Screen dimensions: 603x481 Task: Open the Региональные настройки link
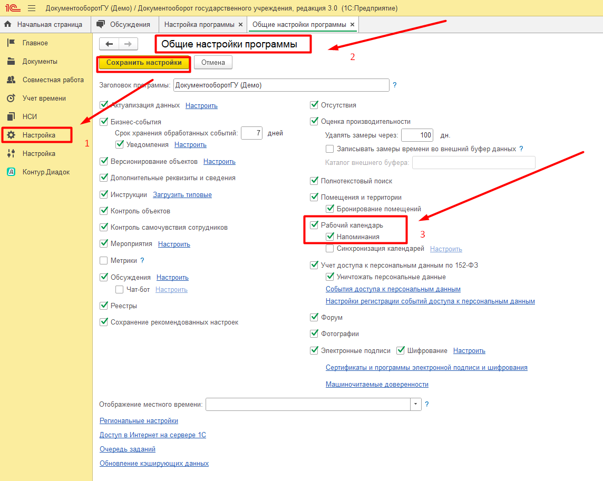click(x=139, y=420)
